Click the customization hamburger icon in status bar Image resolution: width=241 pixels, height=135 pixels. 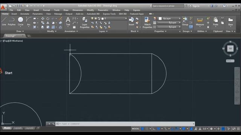238,129
